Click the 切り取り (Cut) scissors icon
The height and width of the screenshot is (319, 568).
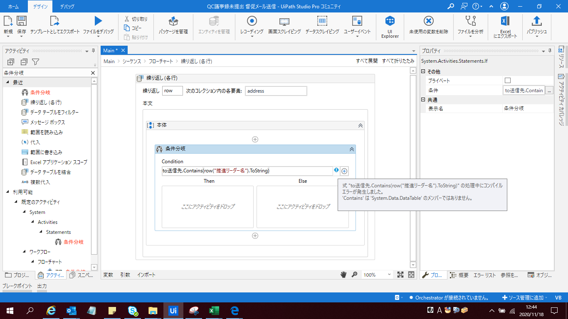click(127, 19)
